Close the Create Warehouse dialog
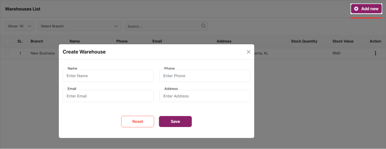The height and width of the screenshot is (149, 386). 249,52
